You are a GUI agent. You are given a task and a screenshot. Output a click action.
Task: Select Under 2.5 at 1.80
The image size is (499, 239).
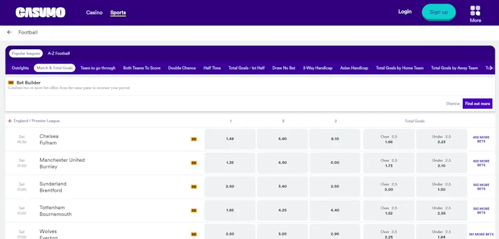442,187
